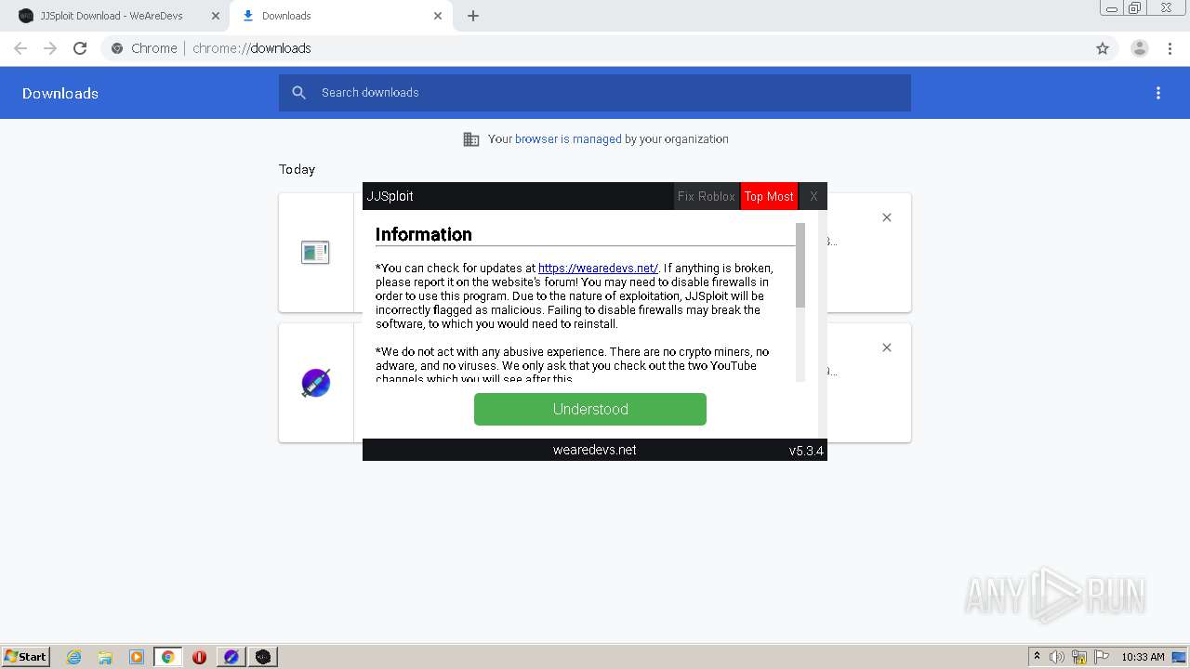Show hidden system tray icons
Screen dimensions: 1190x669
pyautogui.click(x=1037, y=657)
